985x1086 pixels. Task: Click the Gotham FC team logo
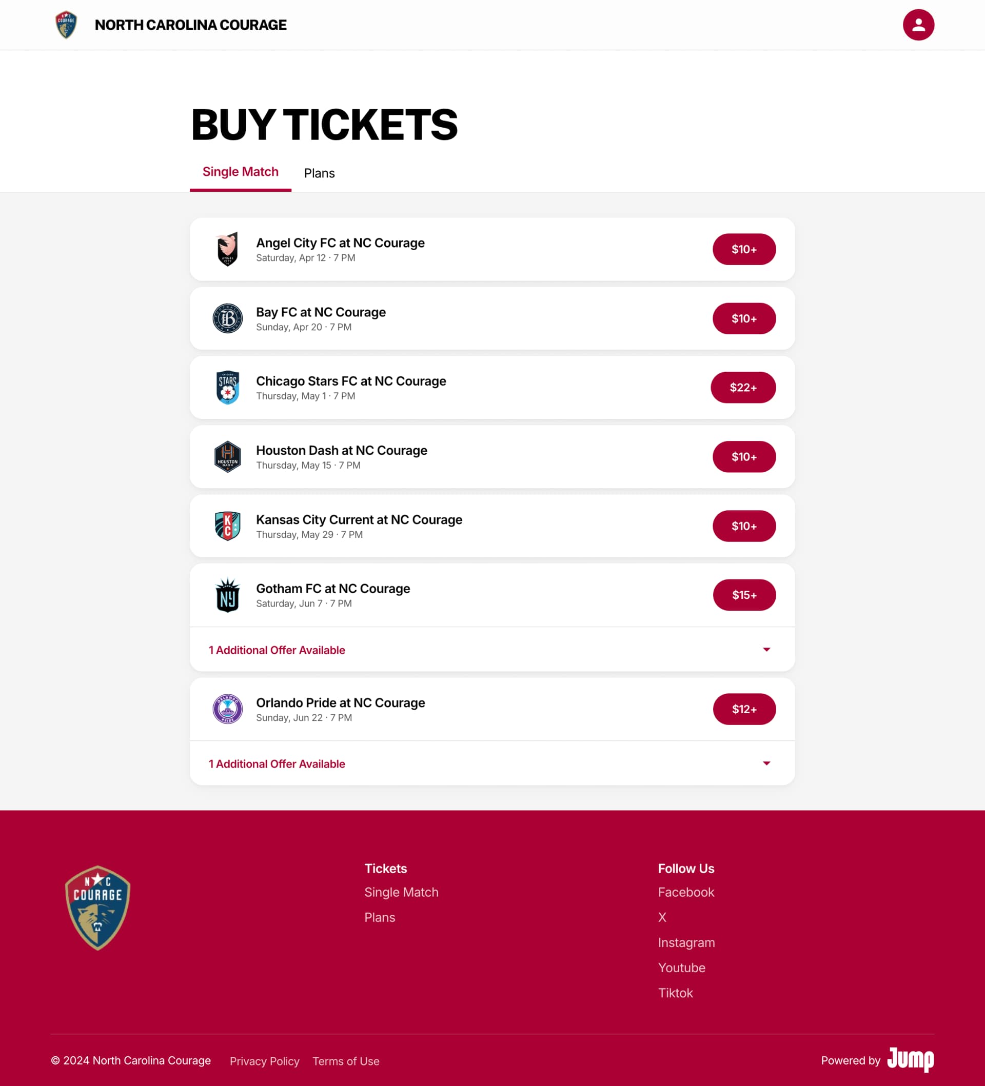click(227, 595)
